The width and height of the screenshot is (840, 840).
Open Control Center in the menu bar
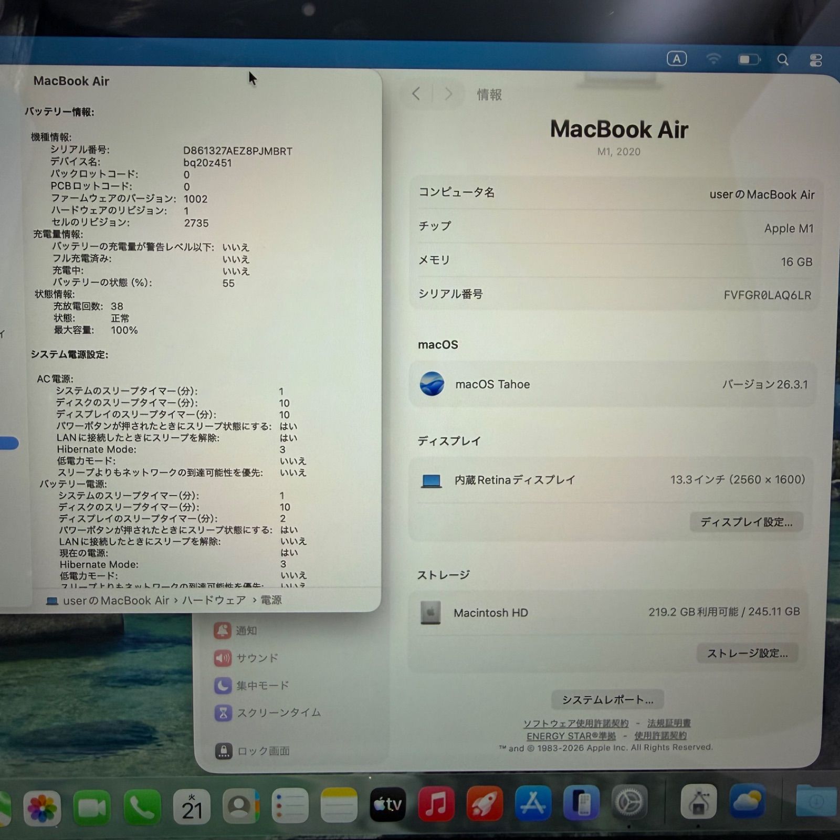815,60
